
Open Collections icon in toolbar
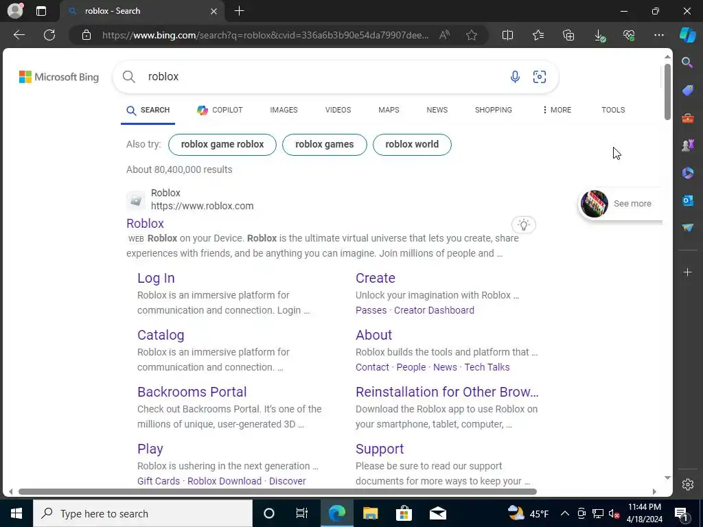click(x=568, y=35)
